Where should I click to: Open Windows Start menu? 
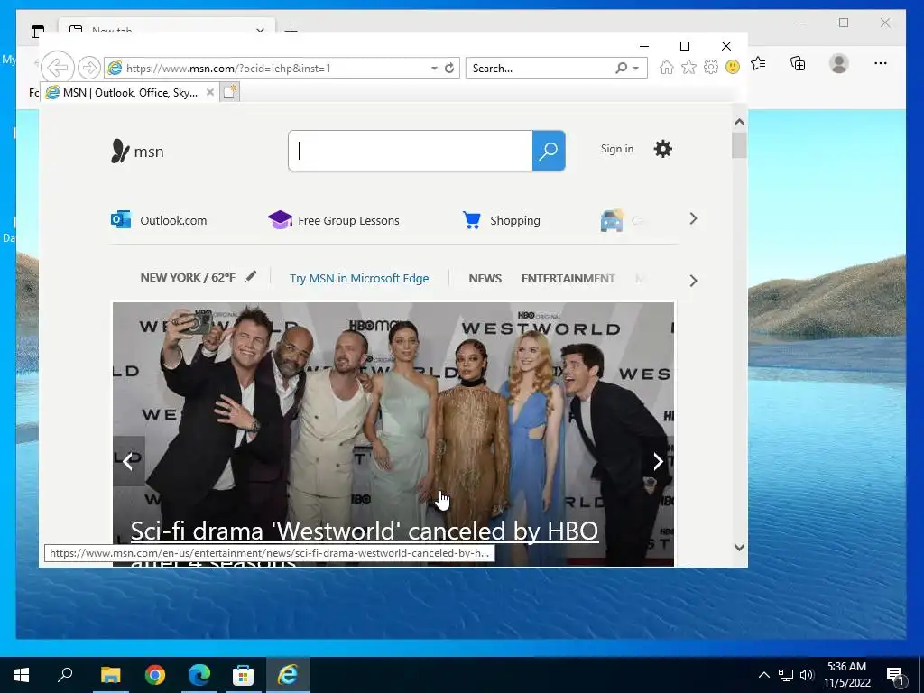click(22, 675)
